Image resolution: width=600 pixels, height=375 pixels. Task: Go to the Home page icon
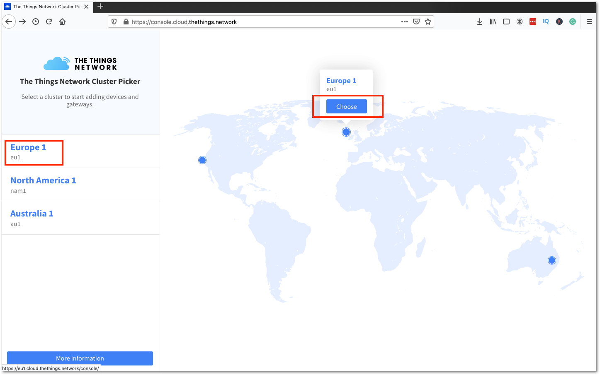coord(62,22)
